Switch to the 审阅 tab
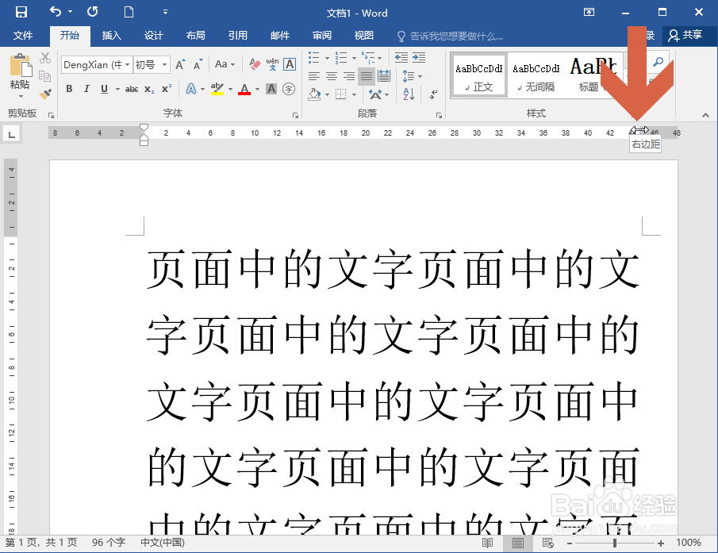The height and width of the screenshot is (553, 718). [322, 35]
